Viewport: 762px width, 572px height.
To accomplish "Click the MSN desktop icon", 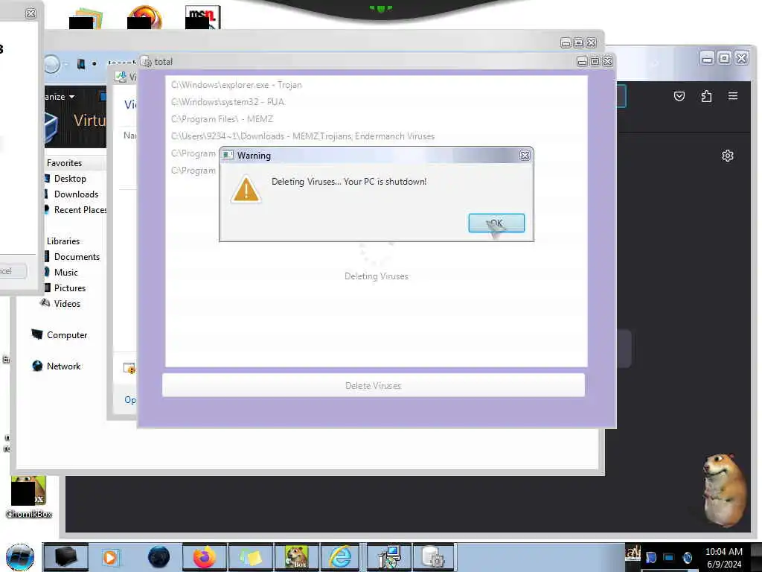I will point(202,16).
